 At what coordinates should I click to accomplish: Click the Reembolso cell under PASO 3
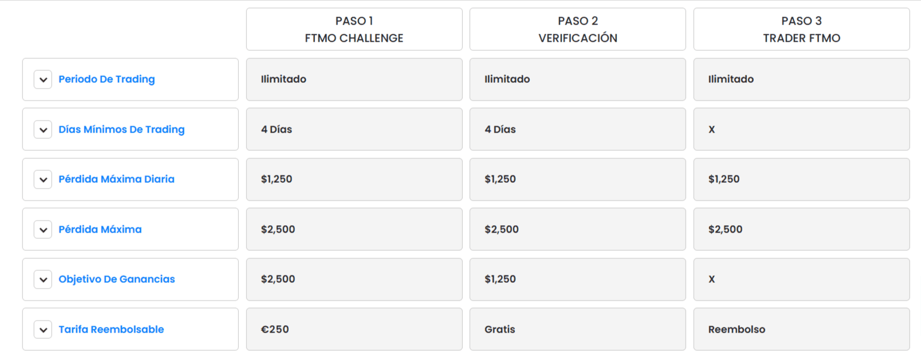pos(801,329)
